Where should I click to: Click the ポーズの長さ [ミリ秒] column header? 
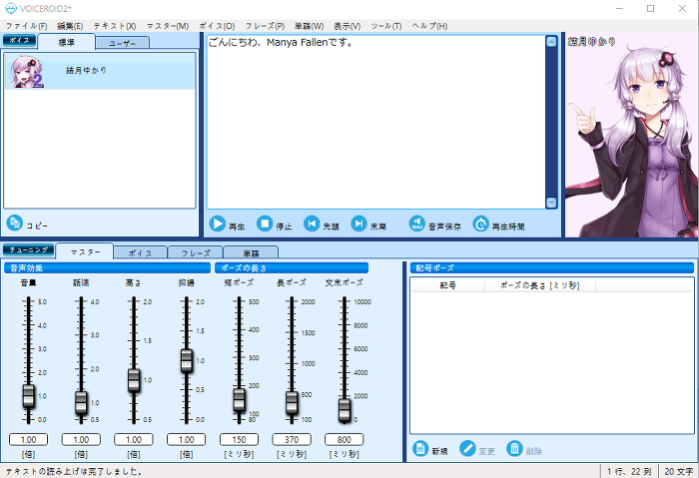[x=540, y=285]
